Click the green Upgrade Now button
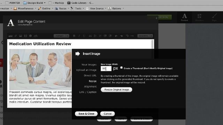223x125 pixels. pyautogui.click(x=160, y=17)
